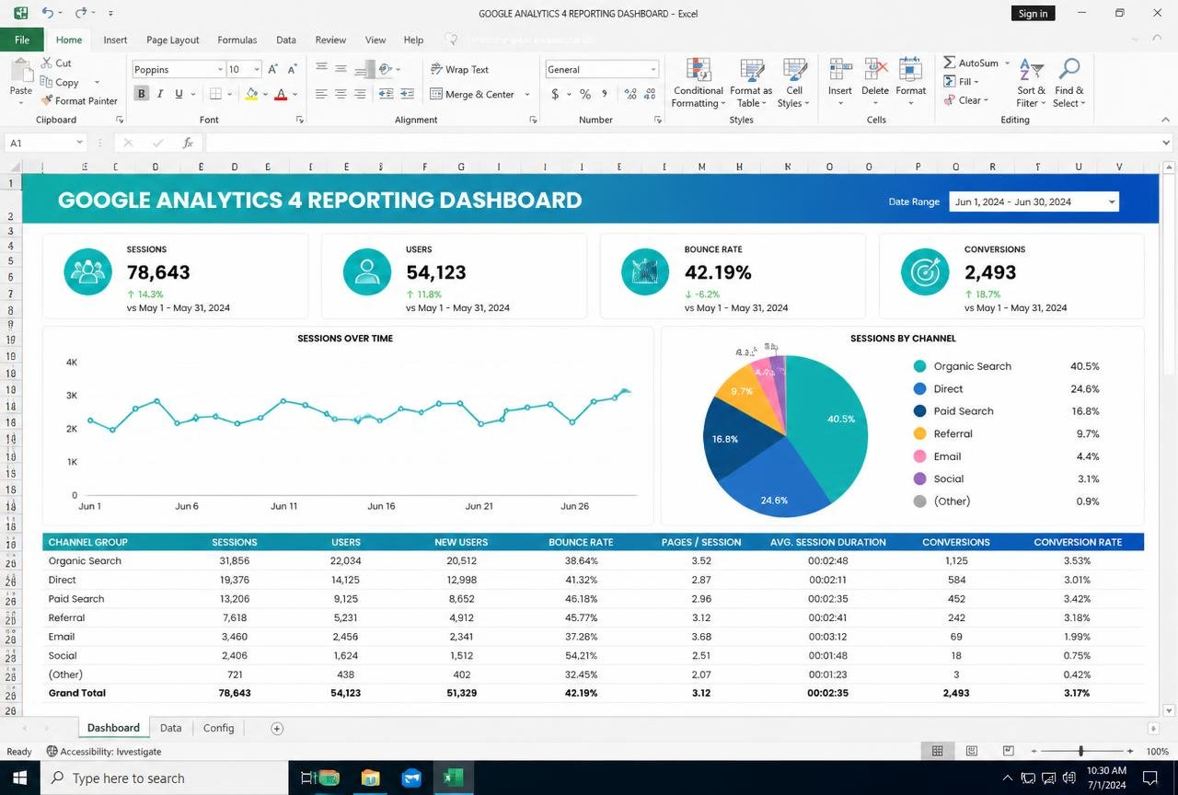The width and height of the screenshot is (1178, 795).
Task: Switch to the Formulas tab
Action: point(237,40)
